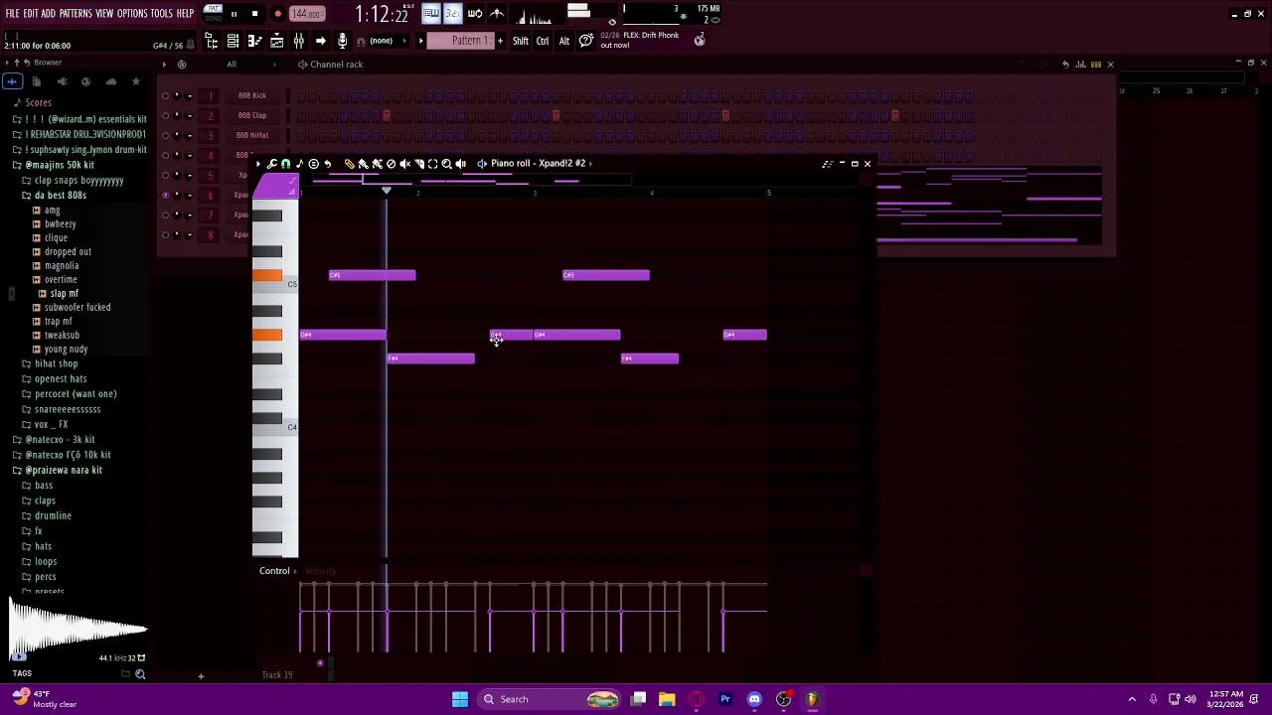
Task: Open the VIEW menu
Action: click(104, 14)
